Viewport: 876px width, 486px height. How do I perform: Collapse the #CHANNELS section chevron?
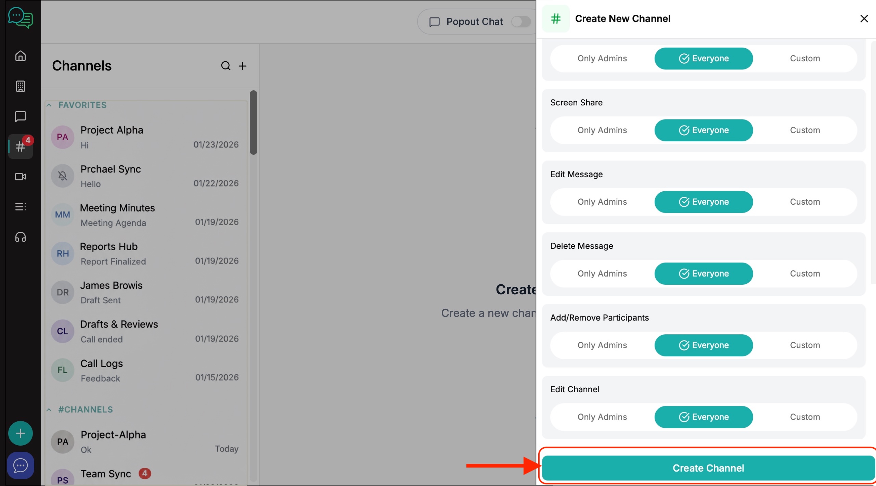point(49,410)
